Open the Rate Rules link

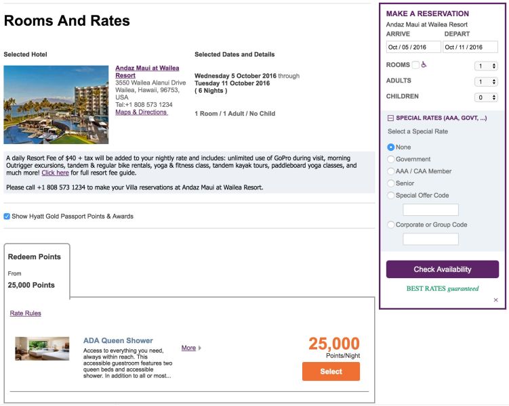(x=25, y=313)
